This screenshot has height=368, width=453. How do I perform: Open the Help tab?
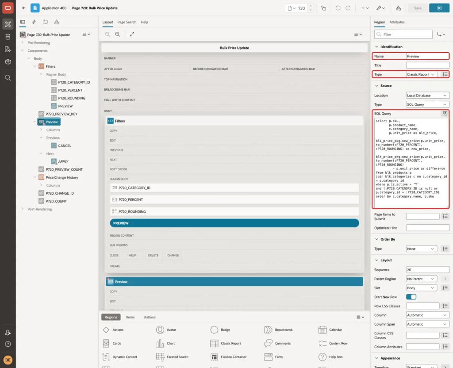(145, 22)
